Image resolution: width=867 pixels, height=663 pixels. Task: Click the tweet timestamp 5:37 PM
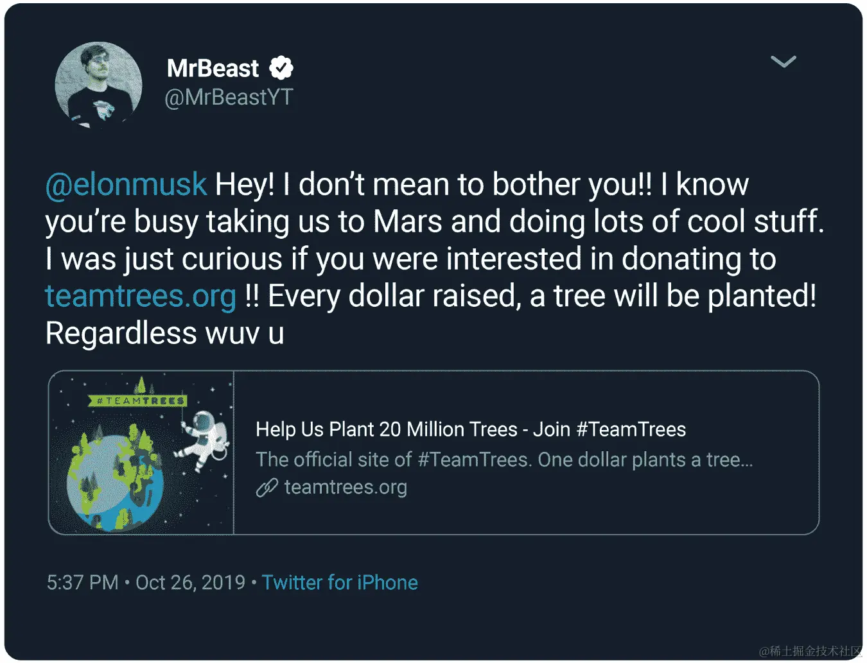82,582
